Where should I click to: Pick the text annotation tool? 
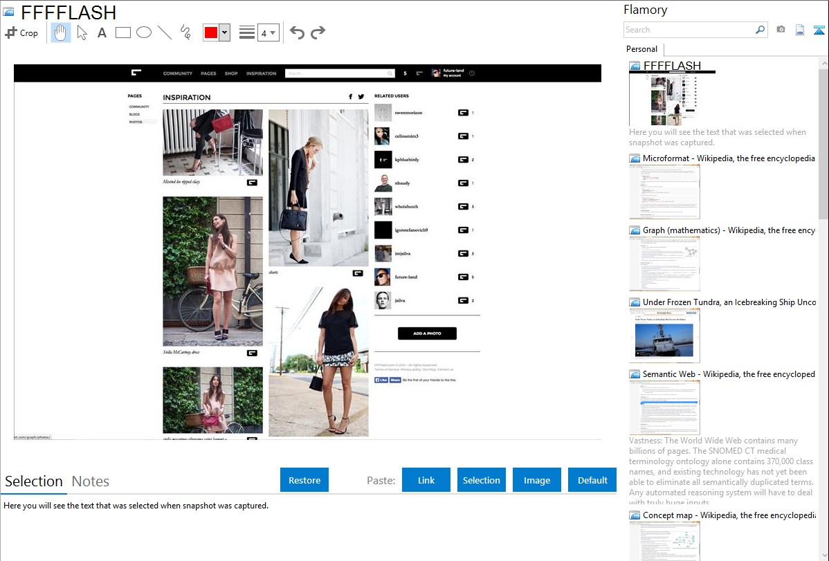point(102,33)
